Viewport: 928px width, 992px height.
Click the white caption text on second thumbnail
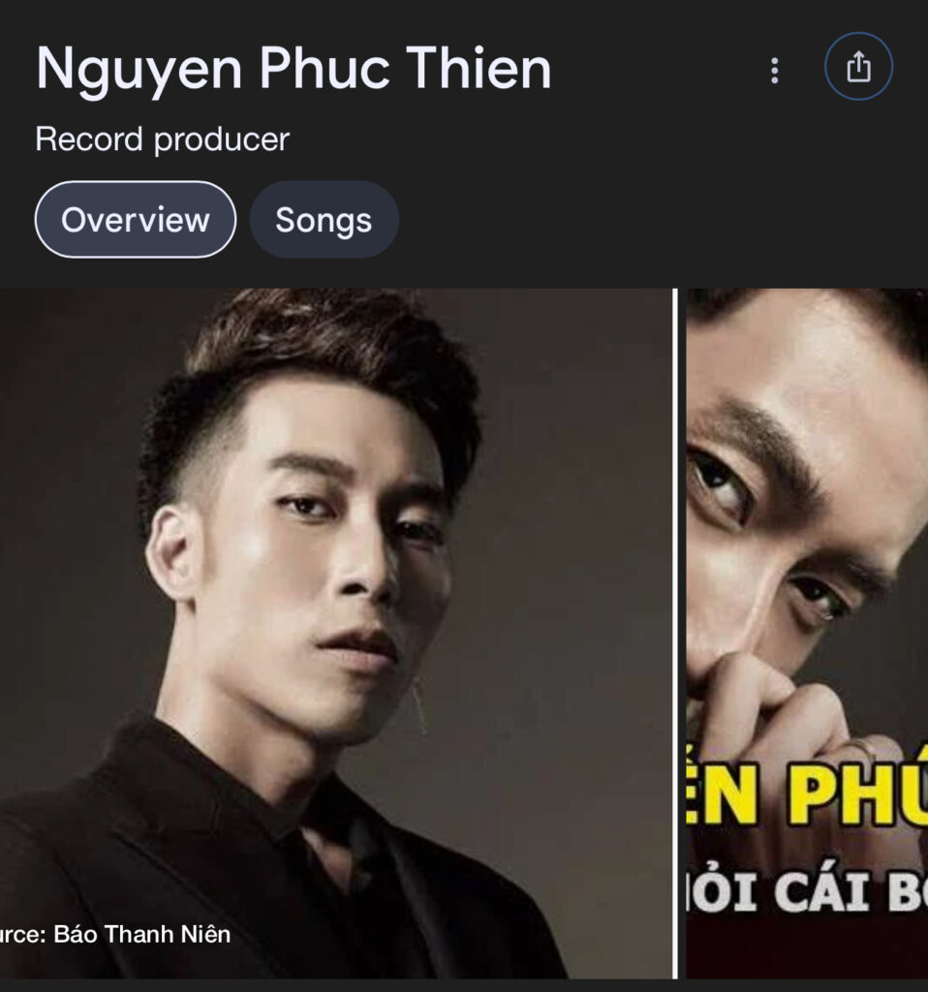[x=807, y=891]
